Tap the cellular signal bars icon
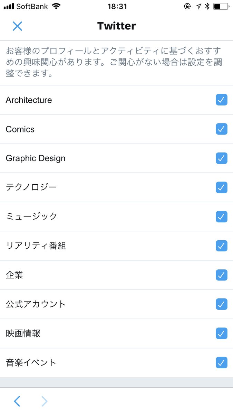The height and width of the screenshot is (415, 233). coord(9,7)
